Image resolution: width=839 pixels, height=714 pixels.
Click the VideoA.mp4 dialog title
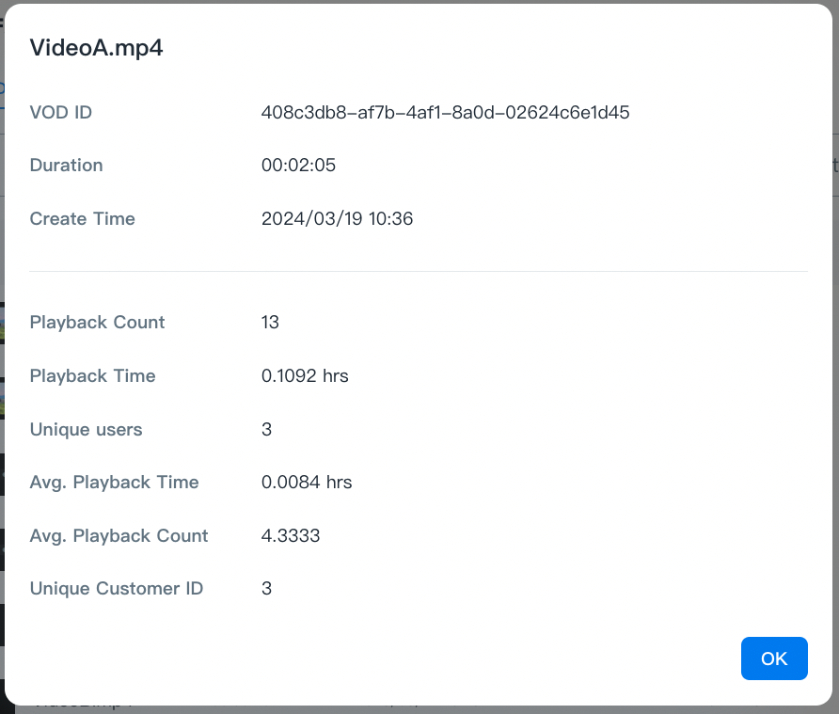tap(97, 48)
